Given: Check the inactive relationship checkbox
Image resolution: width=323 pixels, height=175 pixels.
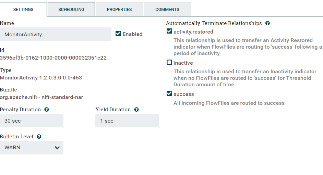Looking at the screenshot, I should click(x=169, y=63).
